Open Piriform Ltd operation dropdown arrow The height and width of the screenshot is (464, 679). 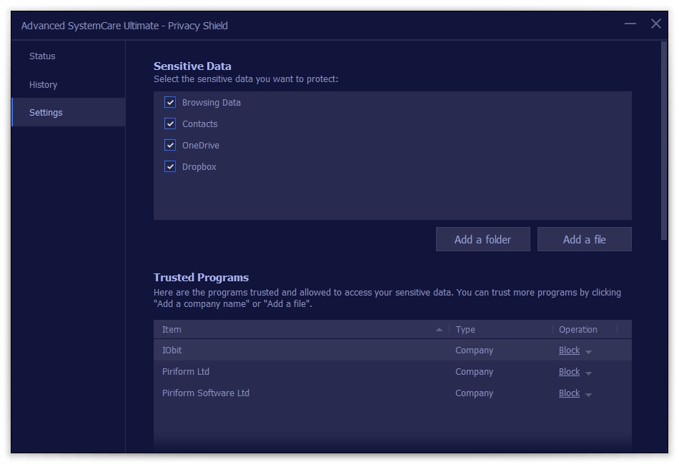click(x=588, y=373)
